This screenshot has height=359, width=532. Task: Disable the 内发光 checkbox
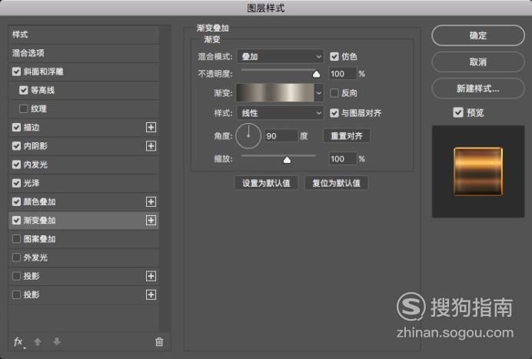tap(16, 165)
